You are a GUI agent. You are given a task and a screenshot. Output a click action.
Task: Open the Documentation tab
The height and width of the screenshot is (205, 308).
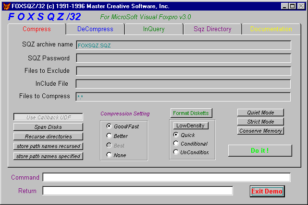(271, 29)
